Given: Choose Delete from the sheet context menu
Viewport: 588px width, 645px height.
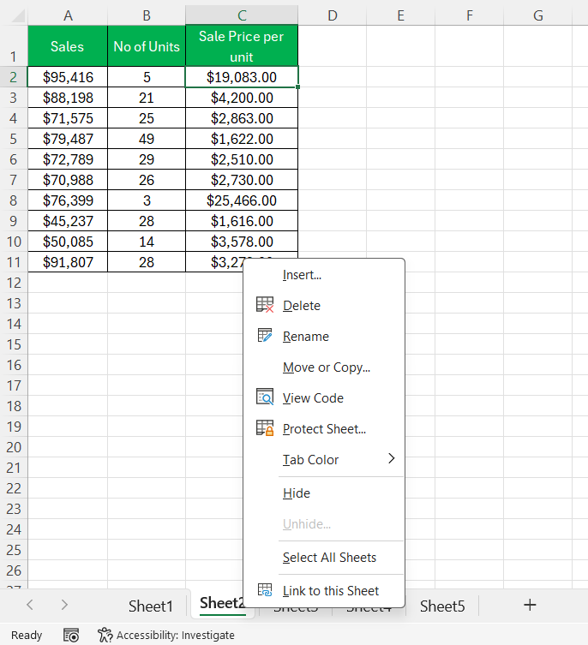Looking at the screenshot, I should click(x=324, y=306).
